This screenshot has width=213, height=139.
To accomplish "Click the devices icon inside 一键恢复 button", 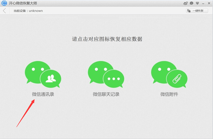I will pos(189,11).
